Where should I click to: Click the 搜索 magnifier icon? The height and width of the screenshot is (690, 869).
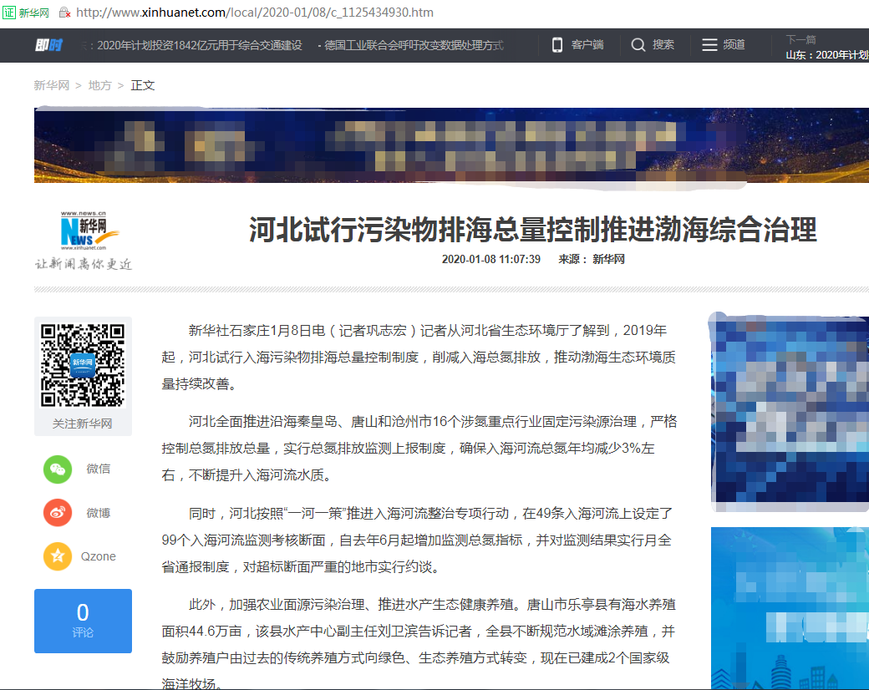[x=638, y=45]
